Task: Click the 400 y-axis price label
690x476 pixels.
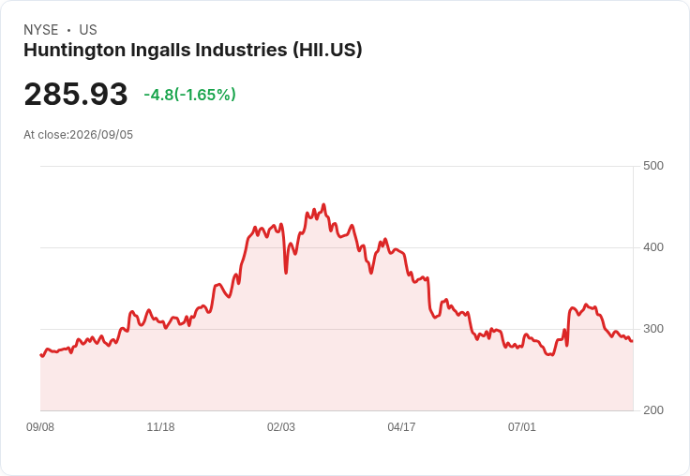Action: tap(653, 247)
